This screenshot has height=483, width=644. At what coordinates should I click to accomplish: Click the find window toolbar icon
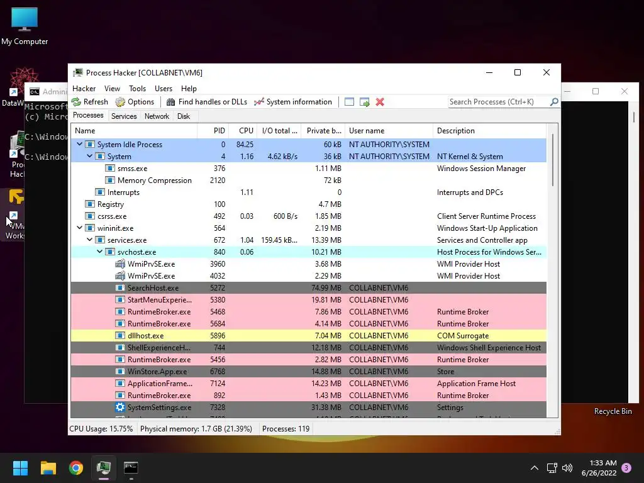click(349, 102)
